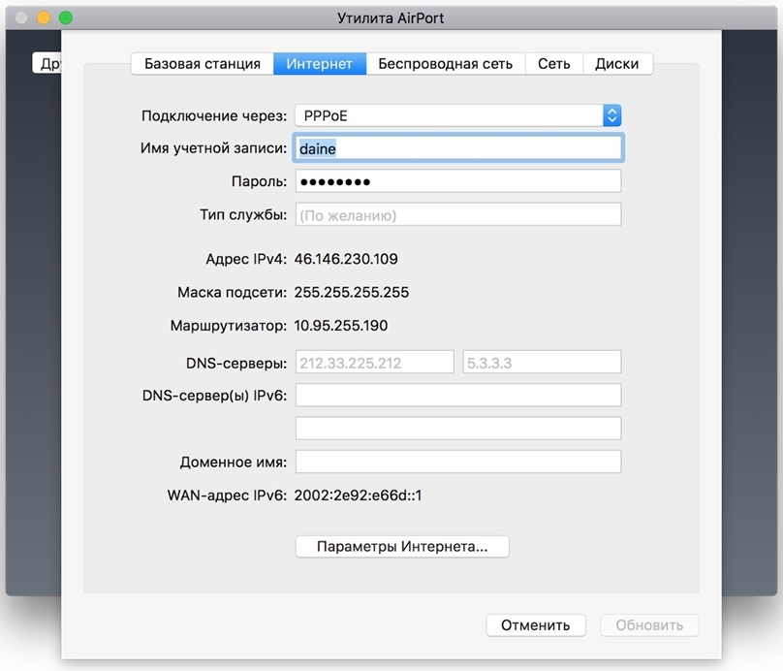783x671 pixels.
Task: Open Параметры Интернета... settings
Action: 402,547
